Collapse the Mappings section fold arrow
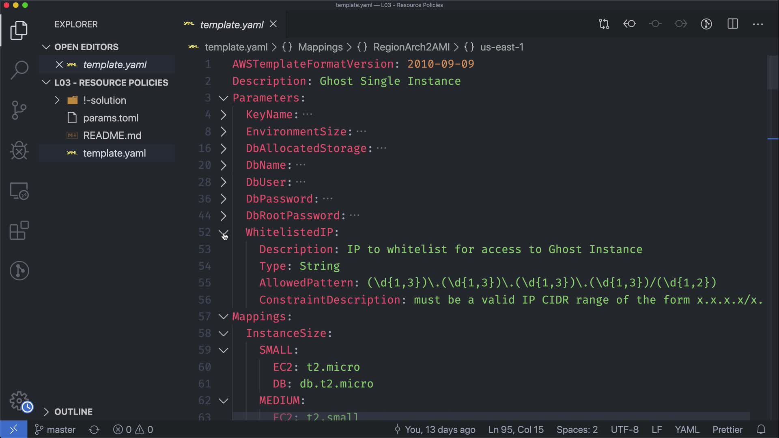Image resolution: width=779 pixels, height=438 pixels. pyautogui.click(x=224, y=317)
